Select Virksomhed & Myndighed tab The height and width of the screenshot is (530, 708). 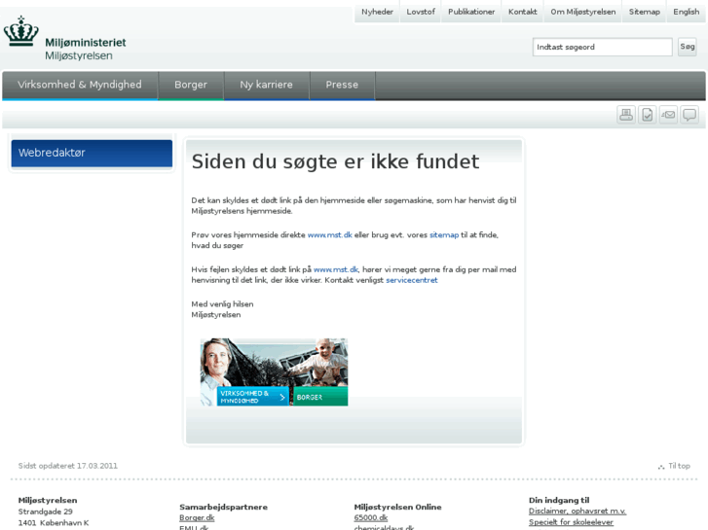coord(80,85)
